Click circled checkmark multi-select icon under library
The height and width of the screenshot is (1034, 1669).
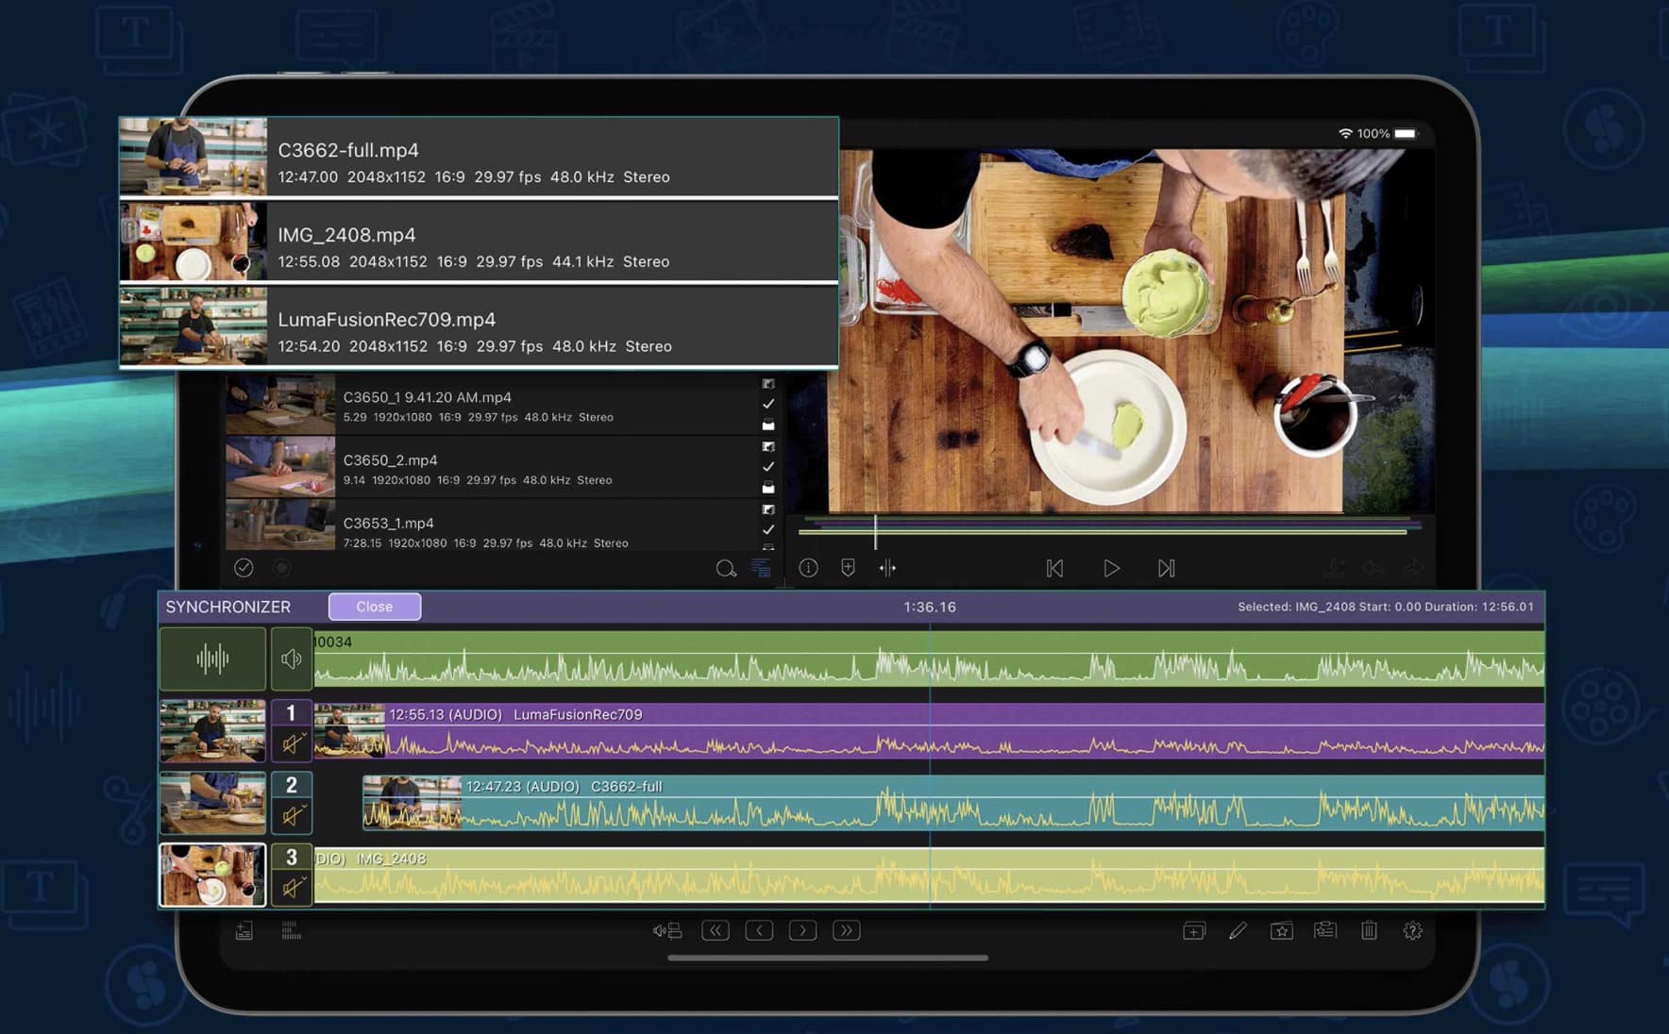244,568
